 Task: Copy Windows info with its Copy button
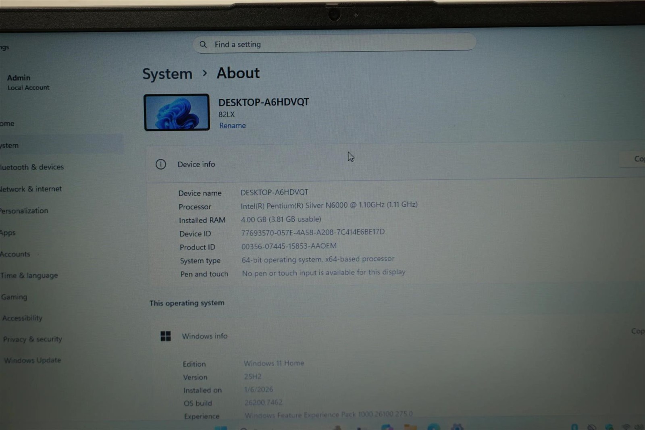coord(637,331)
